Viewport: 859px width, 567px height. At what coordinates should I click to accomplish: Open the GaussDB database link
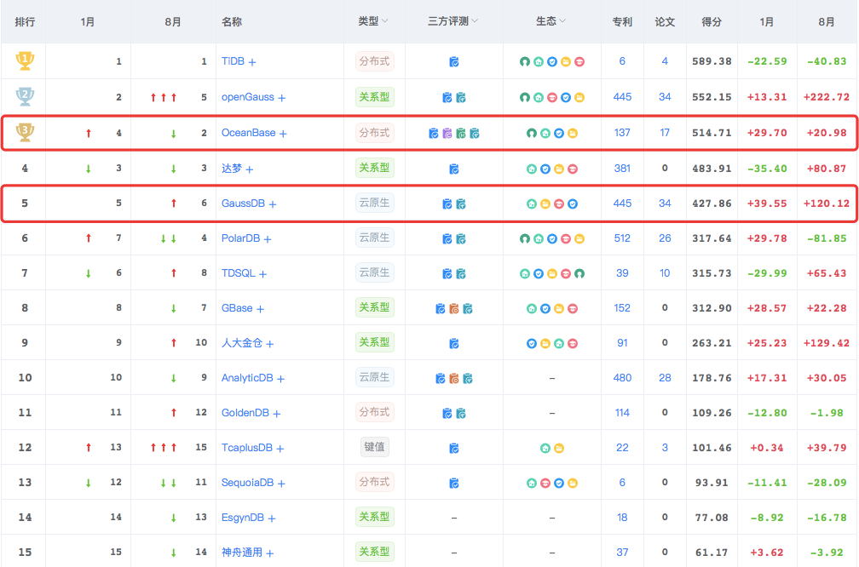click(x=243, y=203)
